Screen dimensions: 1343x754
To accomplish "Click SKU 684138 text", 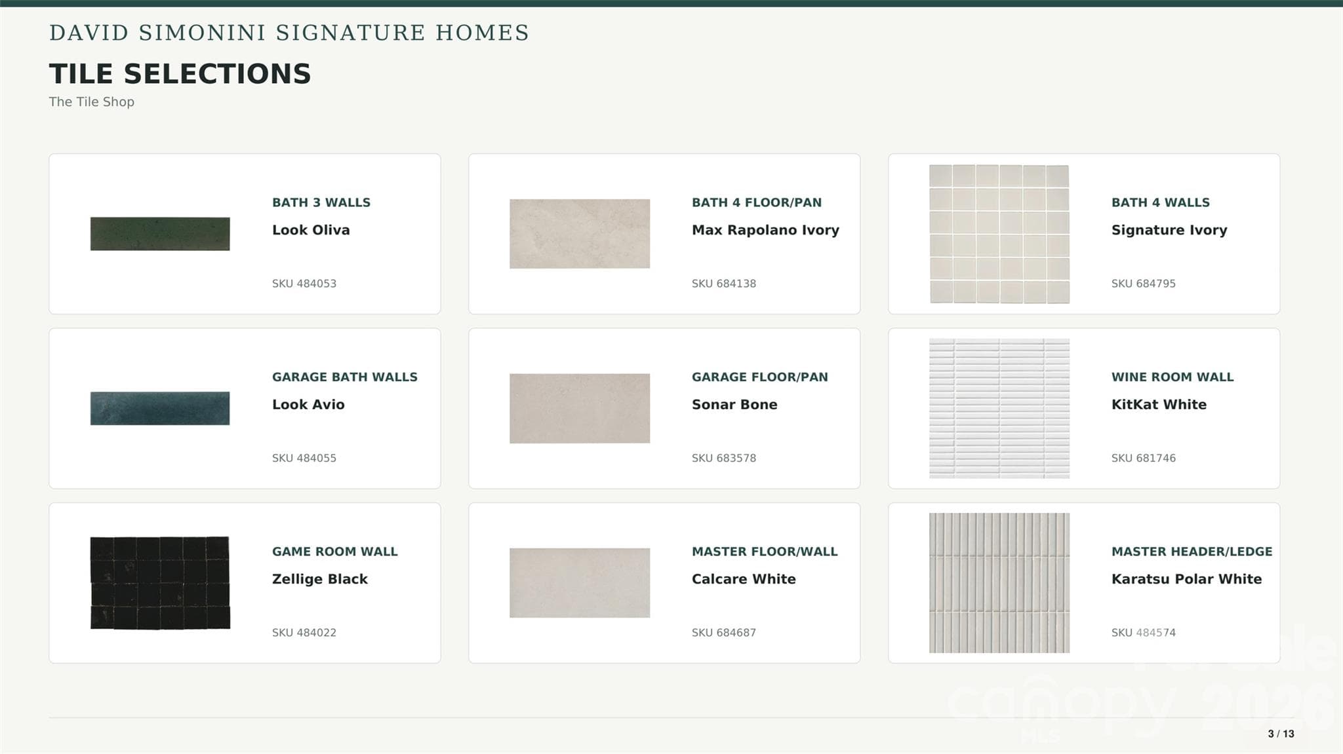I will pos(724,284).
